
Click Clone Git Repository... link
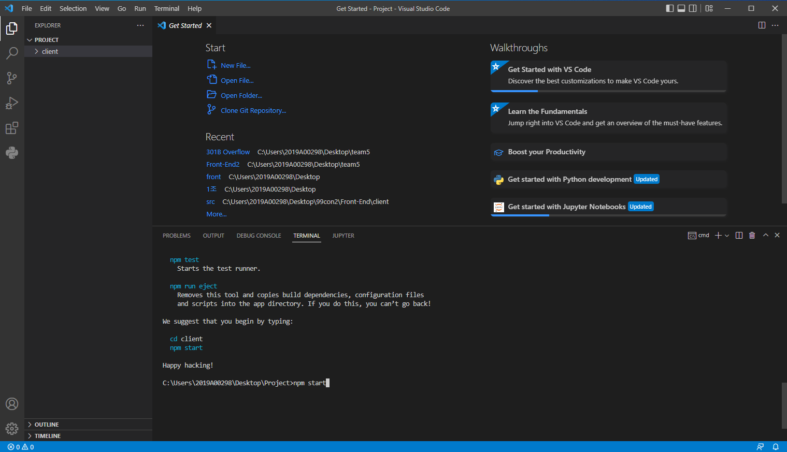point(253,110)
